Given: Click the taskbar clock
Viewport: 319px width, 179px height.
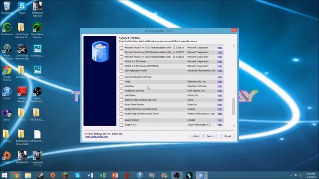Looking at the screenshot, I should [311, 176].
